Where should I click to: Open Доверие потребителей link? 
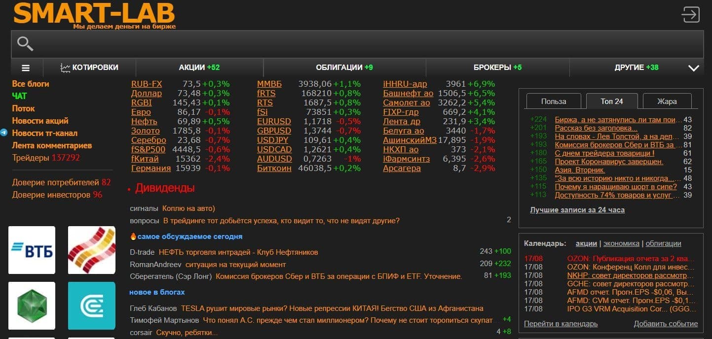[62, 182]
